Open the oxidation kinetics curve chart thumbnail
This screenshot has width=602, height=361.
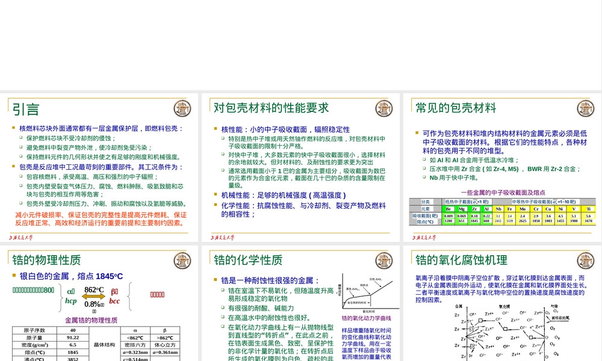pyautogui.click(x=367, y=293)
